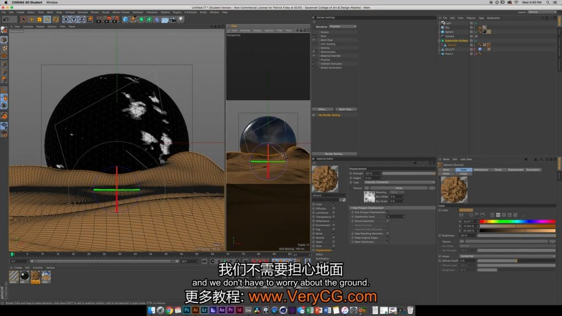Open Objects menu in Object Manager

click(470, 18)
